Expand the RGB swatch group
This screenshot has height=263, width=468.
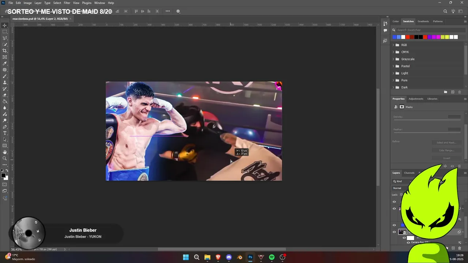(393, 45)
